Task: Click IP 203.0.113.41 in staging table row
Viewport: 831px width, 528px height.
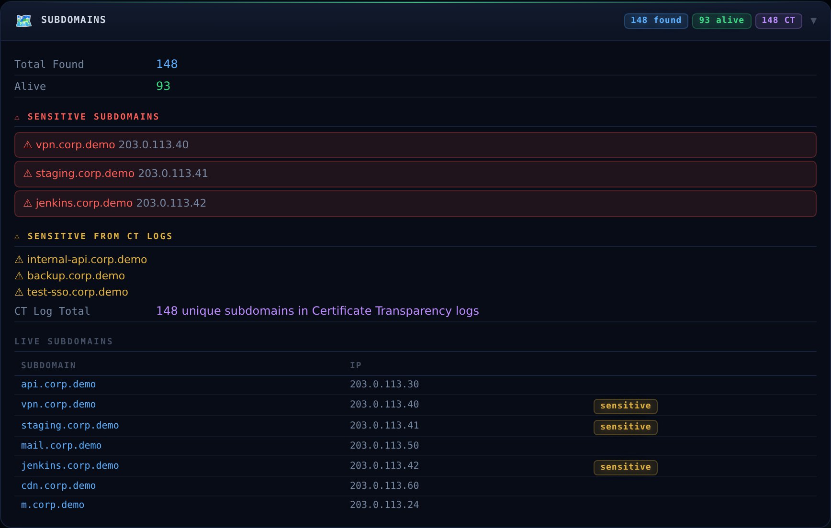Action: tap(384, 426)
